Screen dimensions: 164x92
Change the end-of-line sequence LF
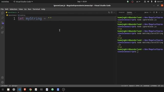[x=141, y=86]
